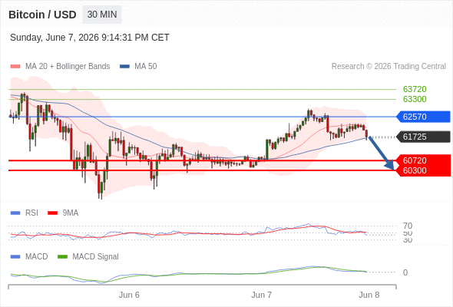
Task: Click the Jun 8 date axis label
Action: (x=369, y=295)
